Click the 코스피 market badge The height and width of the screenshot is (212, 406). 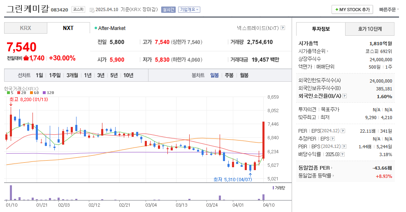coord(78,9)
